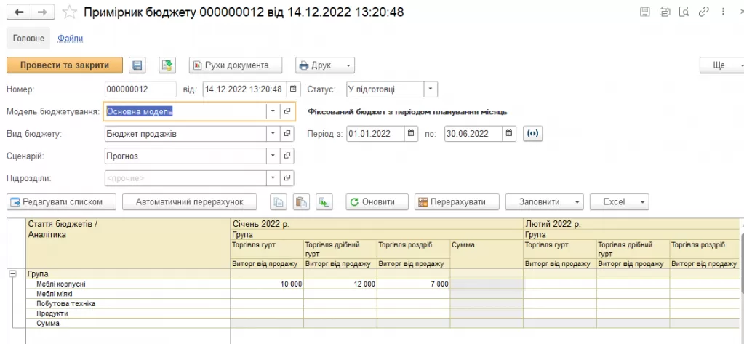This screenshot has height=344, width=744.
Task: Click the Стаття бюджетів / Аналітика header
Action: pyautogui.click(x=128, y=244)
